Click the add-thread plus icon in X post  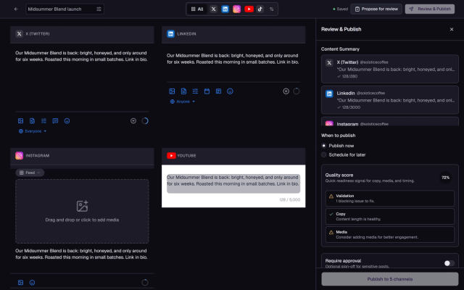click(x=133, y=121)
